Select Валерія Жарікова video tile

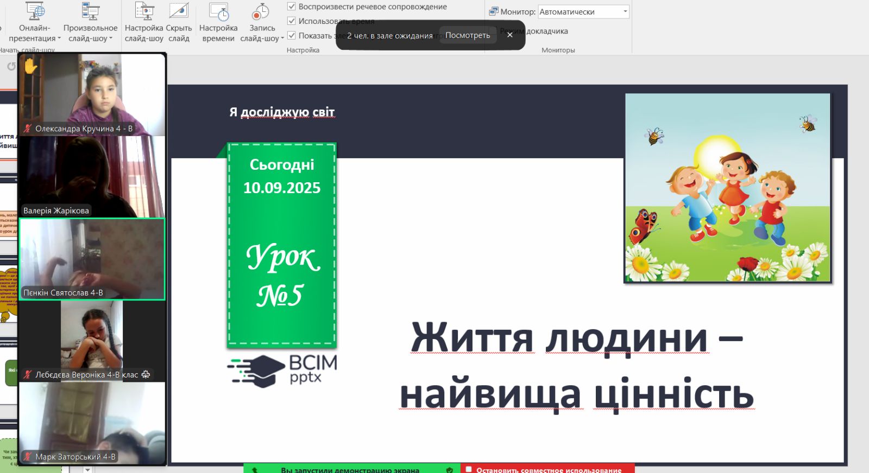[92, 177]
